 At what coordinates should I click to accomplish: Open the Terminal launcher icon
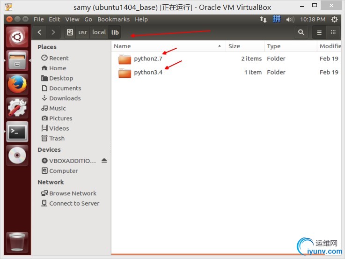click(x=17, y=132)
